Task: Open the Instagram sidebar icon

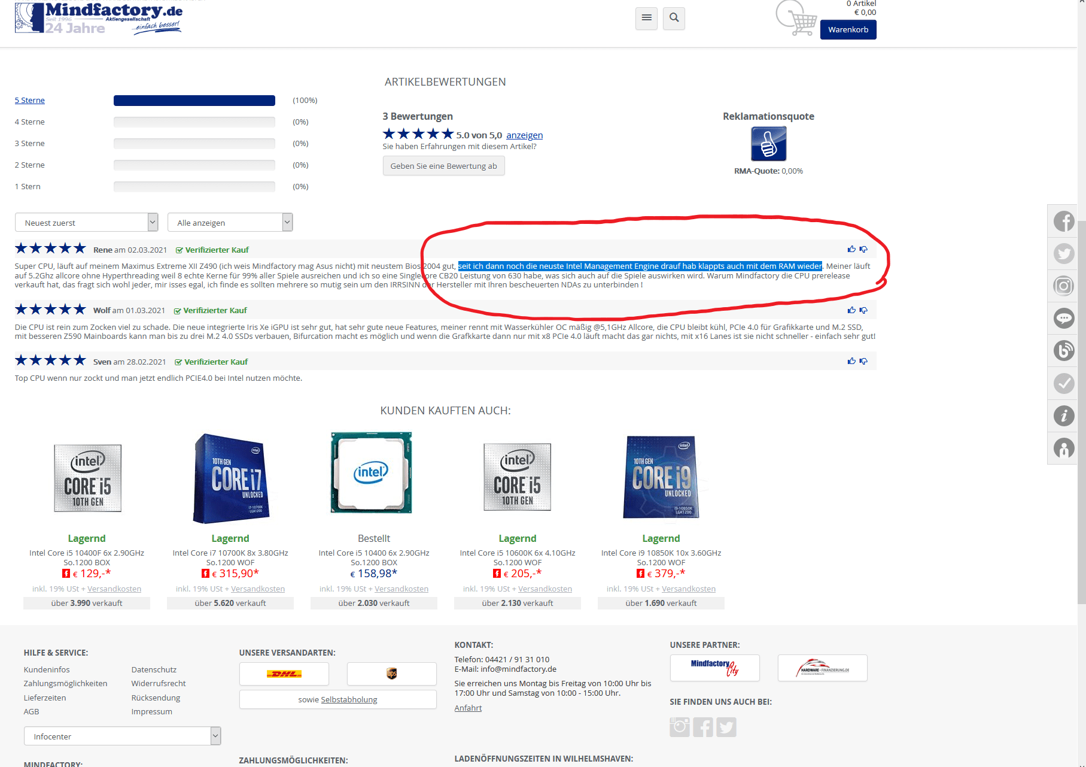Action: click(x=1064, y=286)
